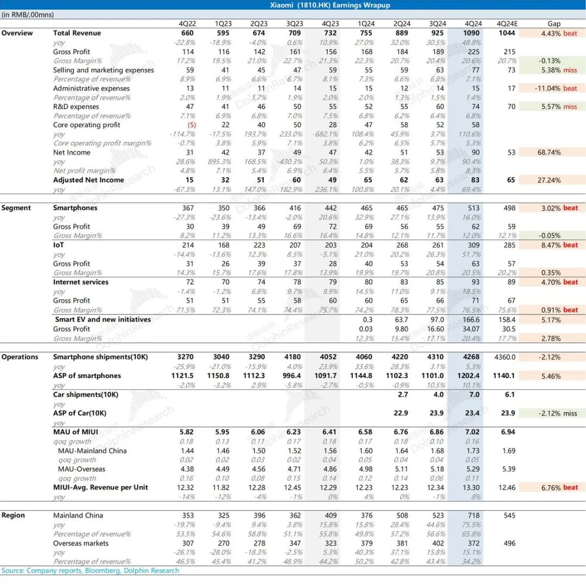Select the 68.74% Net Income gap cell
The image size is (586, 584).
click(547, 153)
